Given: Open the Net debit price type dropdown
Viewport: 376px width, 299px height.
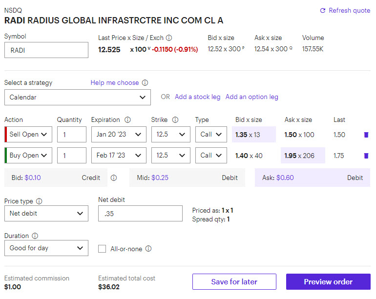Looking at the screenshot, I should click(x=46, y=213).
